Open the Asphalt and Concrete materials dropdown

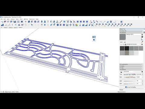click(x=133, y=44)
